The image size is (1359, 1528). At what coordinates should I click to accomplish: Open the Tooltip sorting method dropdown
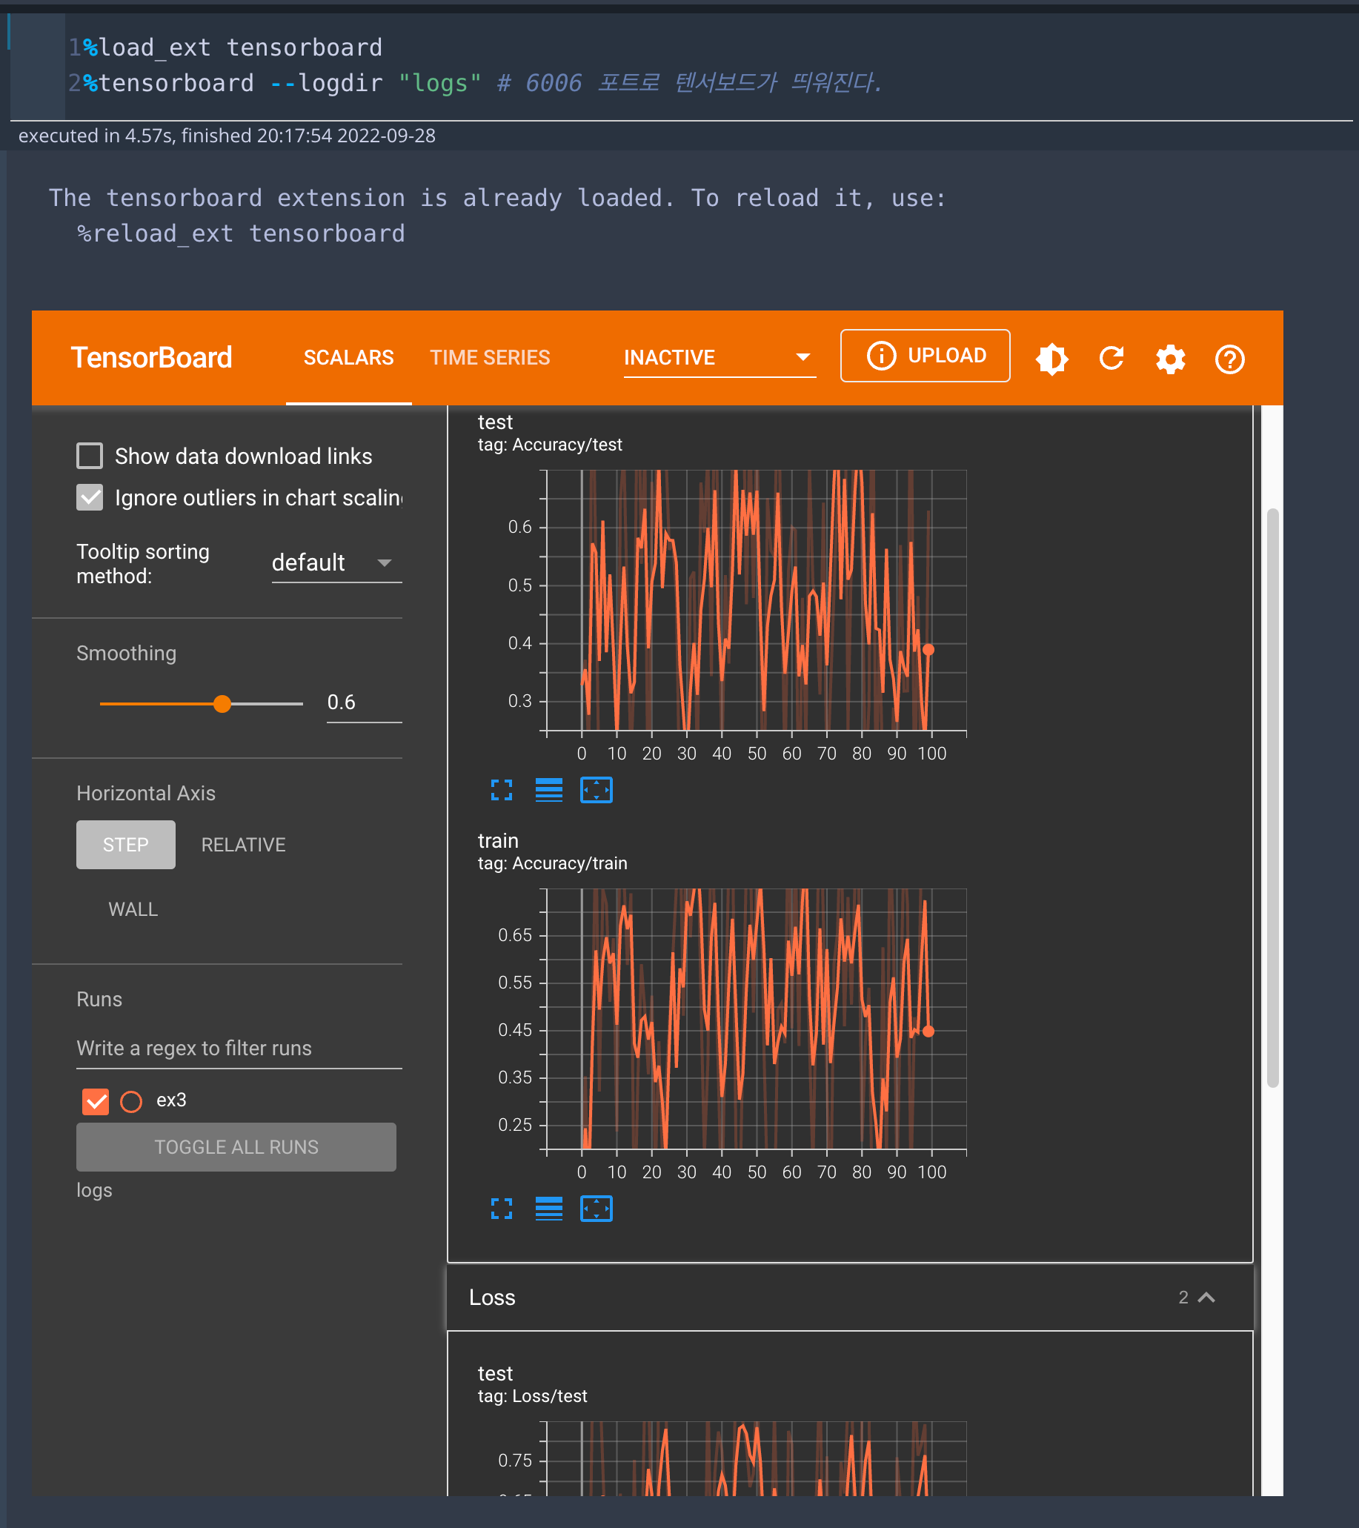pyautogui.click(x=336, y=562)
